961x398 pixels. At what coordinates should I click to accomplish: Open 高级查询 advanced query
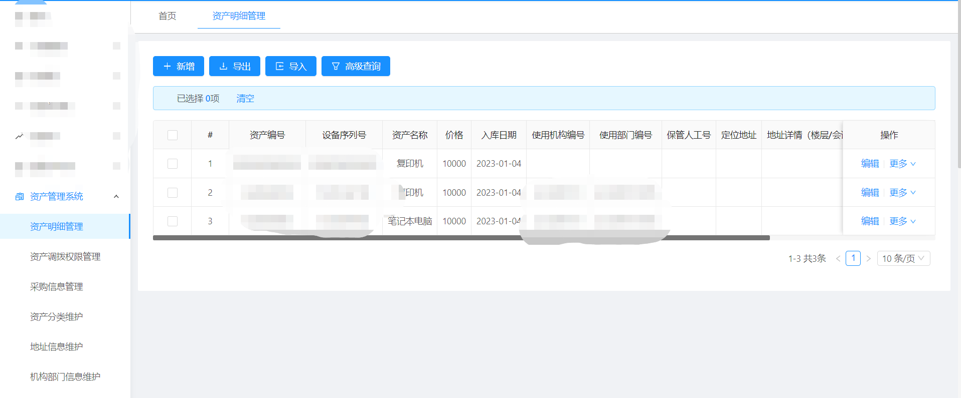(x=356, y=66)
